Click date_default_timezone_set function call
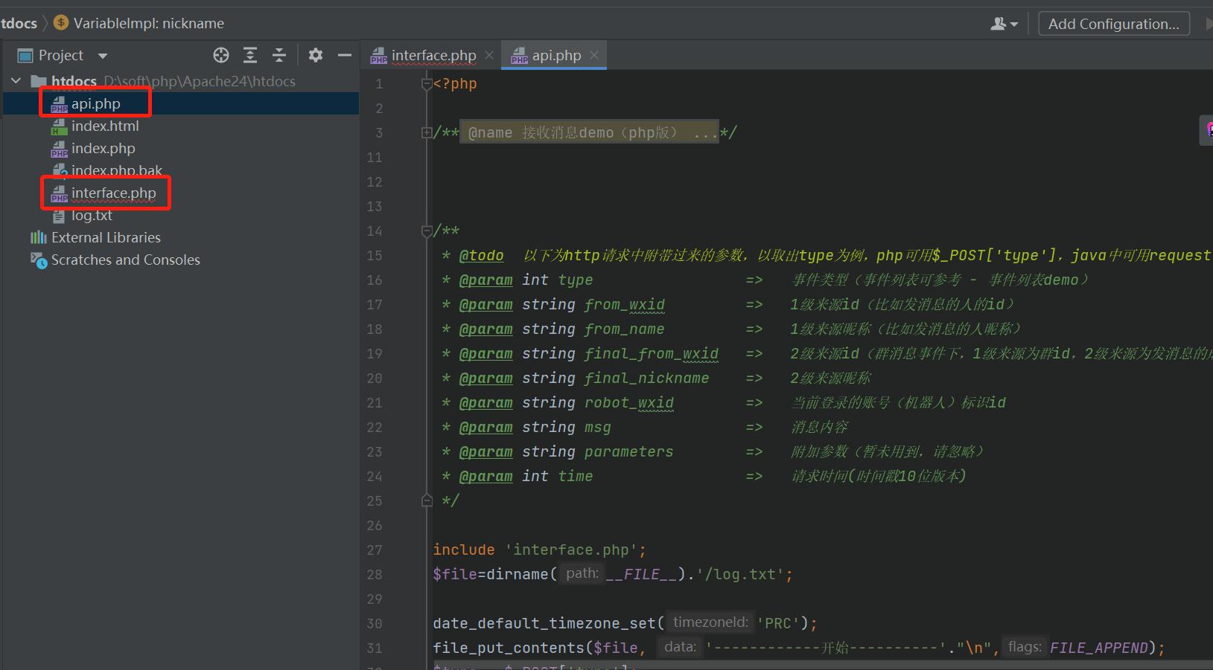Image resolution: width=1213 pixels, height=670 pixels. point(544,624)
